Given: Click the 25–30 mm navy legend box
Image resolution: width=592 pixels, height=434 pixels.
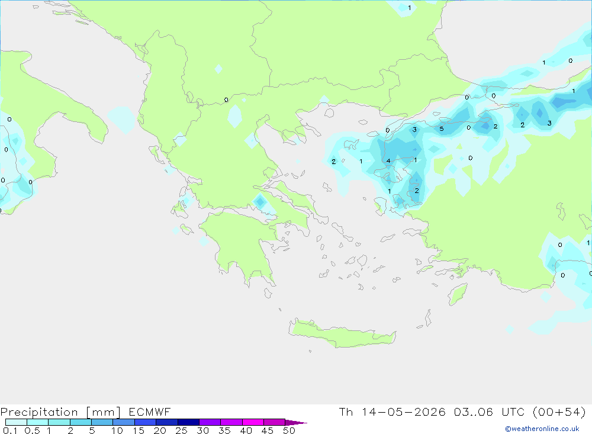Looking at the screenshot, I should [x=188, y=422].
